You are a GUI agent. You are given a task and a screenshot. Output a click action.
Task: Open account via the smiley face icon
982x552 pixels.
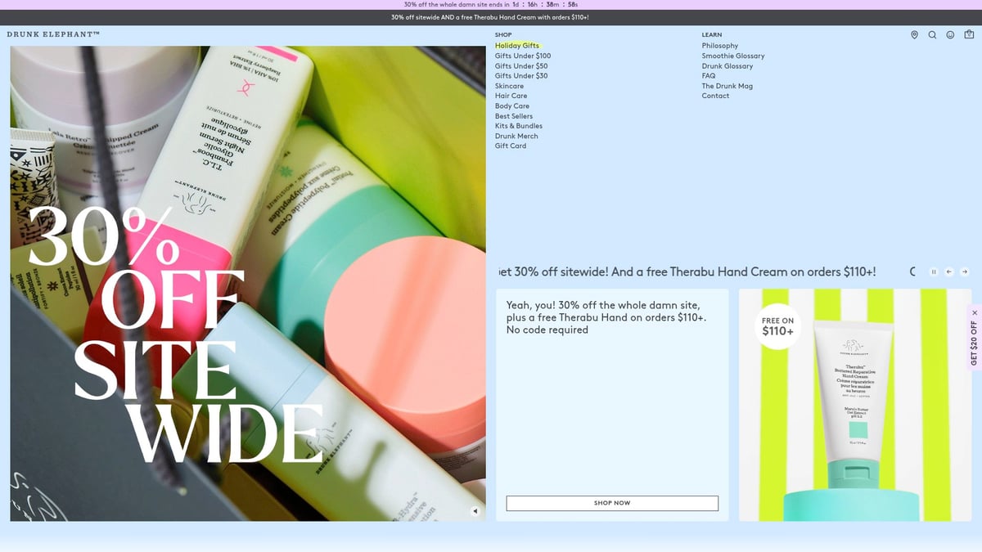point(950,35)
